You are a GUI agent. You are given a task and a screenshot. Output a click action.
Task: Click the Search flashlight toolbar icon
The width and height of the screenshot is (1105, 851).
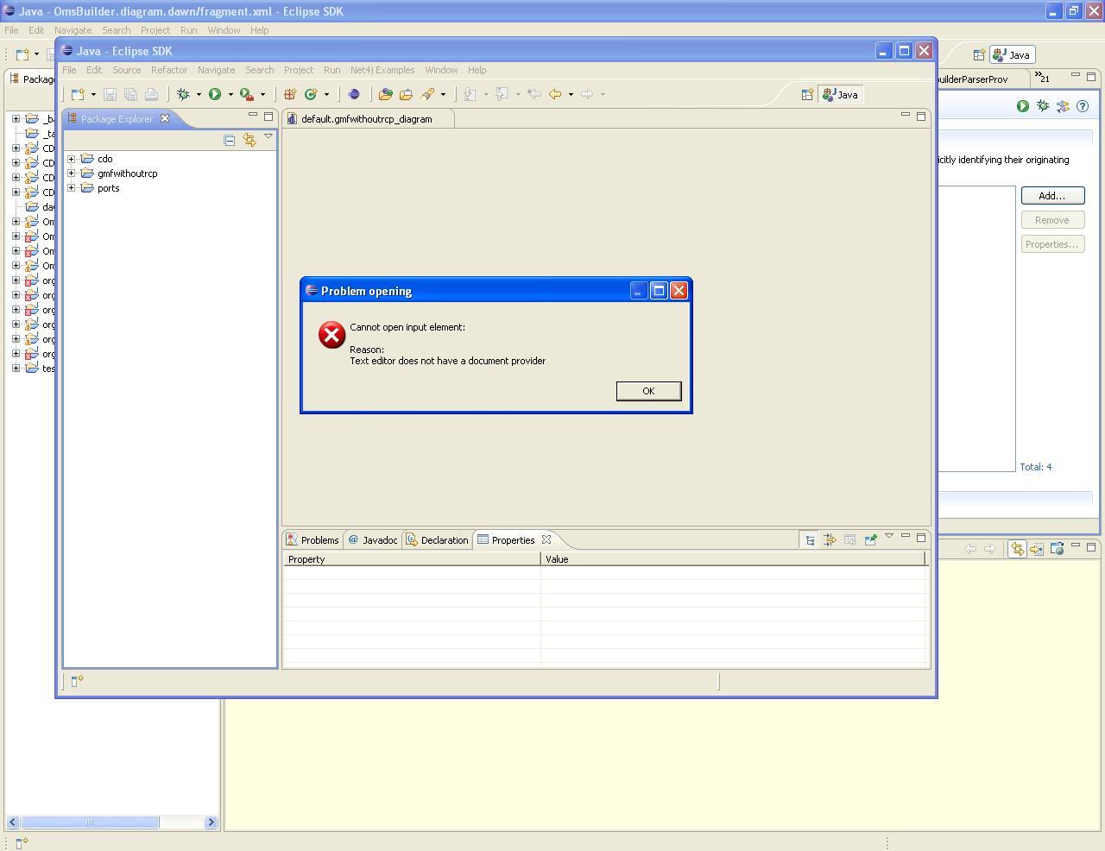coord(427,94)
